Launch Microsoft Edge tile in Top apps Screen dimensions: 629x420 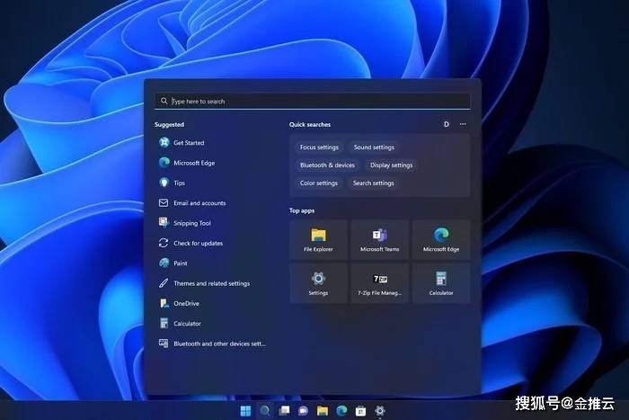[x=441, y=239]
